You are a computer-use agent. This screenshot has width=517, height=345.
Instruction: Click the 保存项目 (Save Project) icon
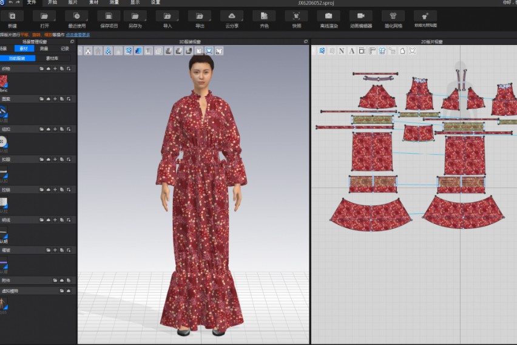(x=109, y=16)
